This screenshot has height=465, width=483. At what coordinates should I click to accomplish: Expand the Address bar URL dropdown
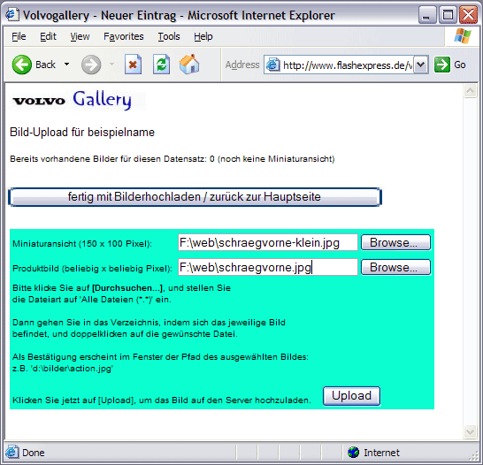click(421, 65)
